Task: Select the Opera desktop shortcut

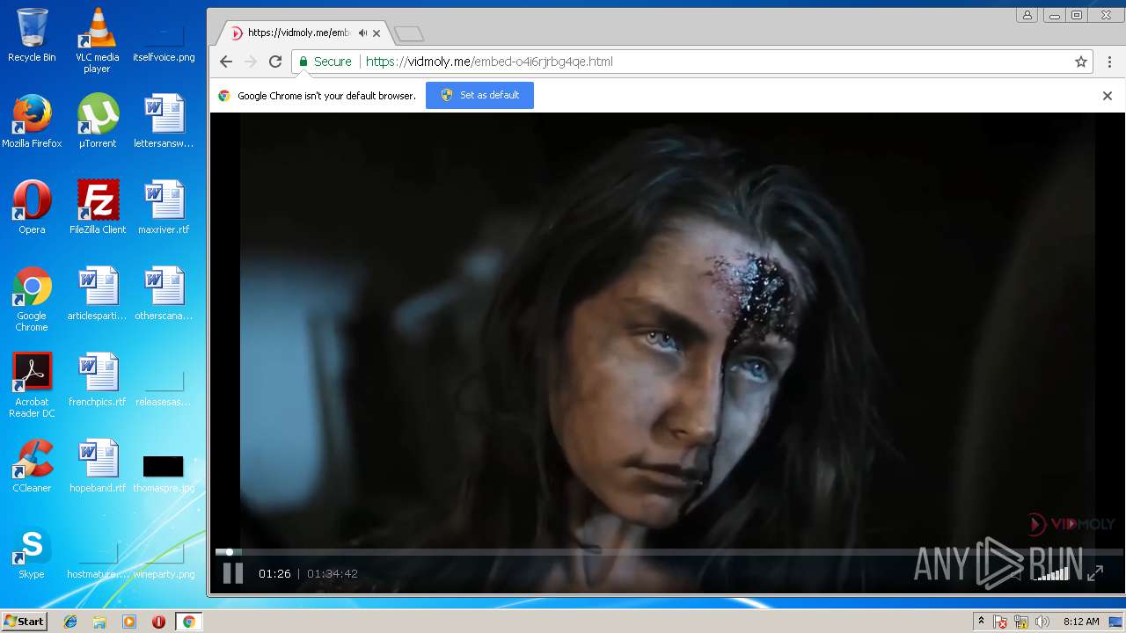Action: click(x=32, y=207)
